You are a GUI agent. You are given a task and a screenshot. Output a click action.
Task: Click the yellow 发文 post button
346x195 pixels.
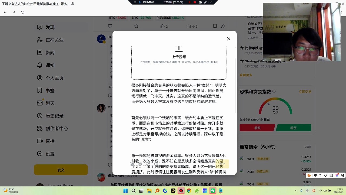61,170
